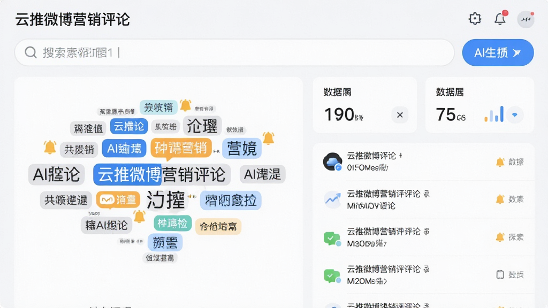Image resolution: width=548 pixels, height=308 pixels.
Task: Click the green chat-check icon in the M20 row
Action: [332, 275]
